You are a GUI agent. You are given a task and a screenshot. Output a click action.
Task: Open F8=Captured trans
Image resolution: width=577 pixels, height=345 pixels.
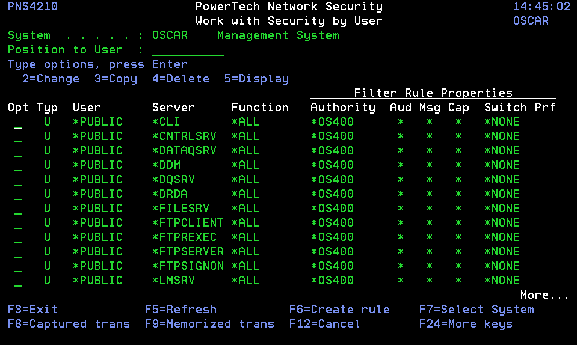tap(69, 324)
